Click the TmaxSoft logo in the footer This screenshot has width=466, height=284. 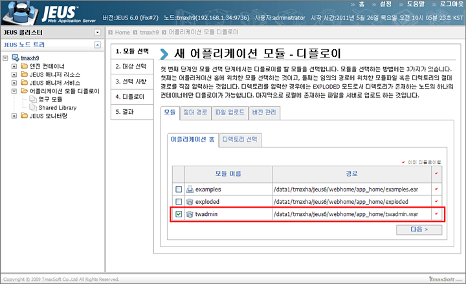pos(446,279)
